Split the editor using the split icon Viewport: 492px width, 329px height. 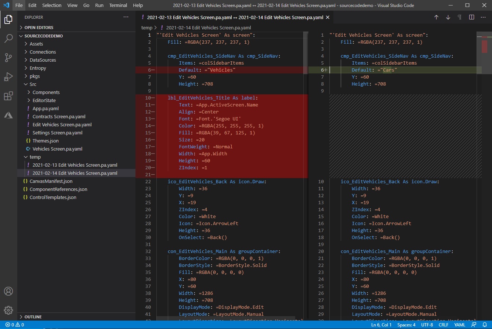pyautogui.click(x=471, y=17)
